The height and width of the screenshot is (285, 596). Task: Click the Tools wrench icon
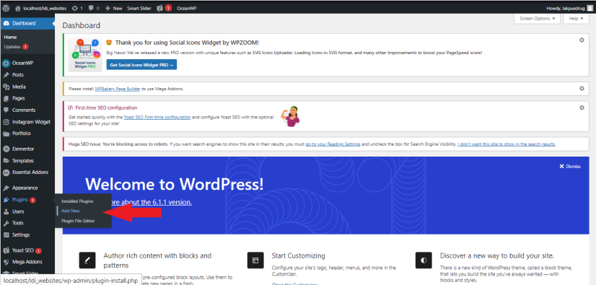6,223
